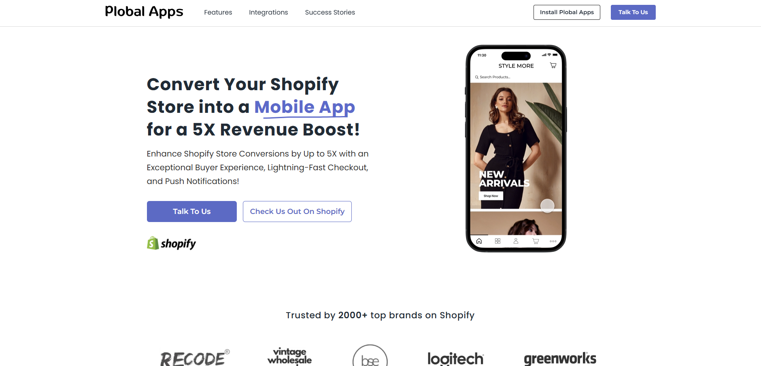Viewport: 761px width, 366px height.
Task: Open the profile icon in phone mockup
Action: [x=516, y=241]
